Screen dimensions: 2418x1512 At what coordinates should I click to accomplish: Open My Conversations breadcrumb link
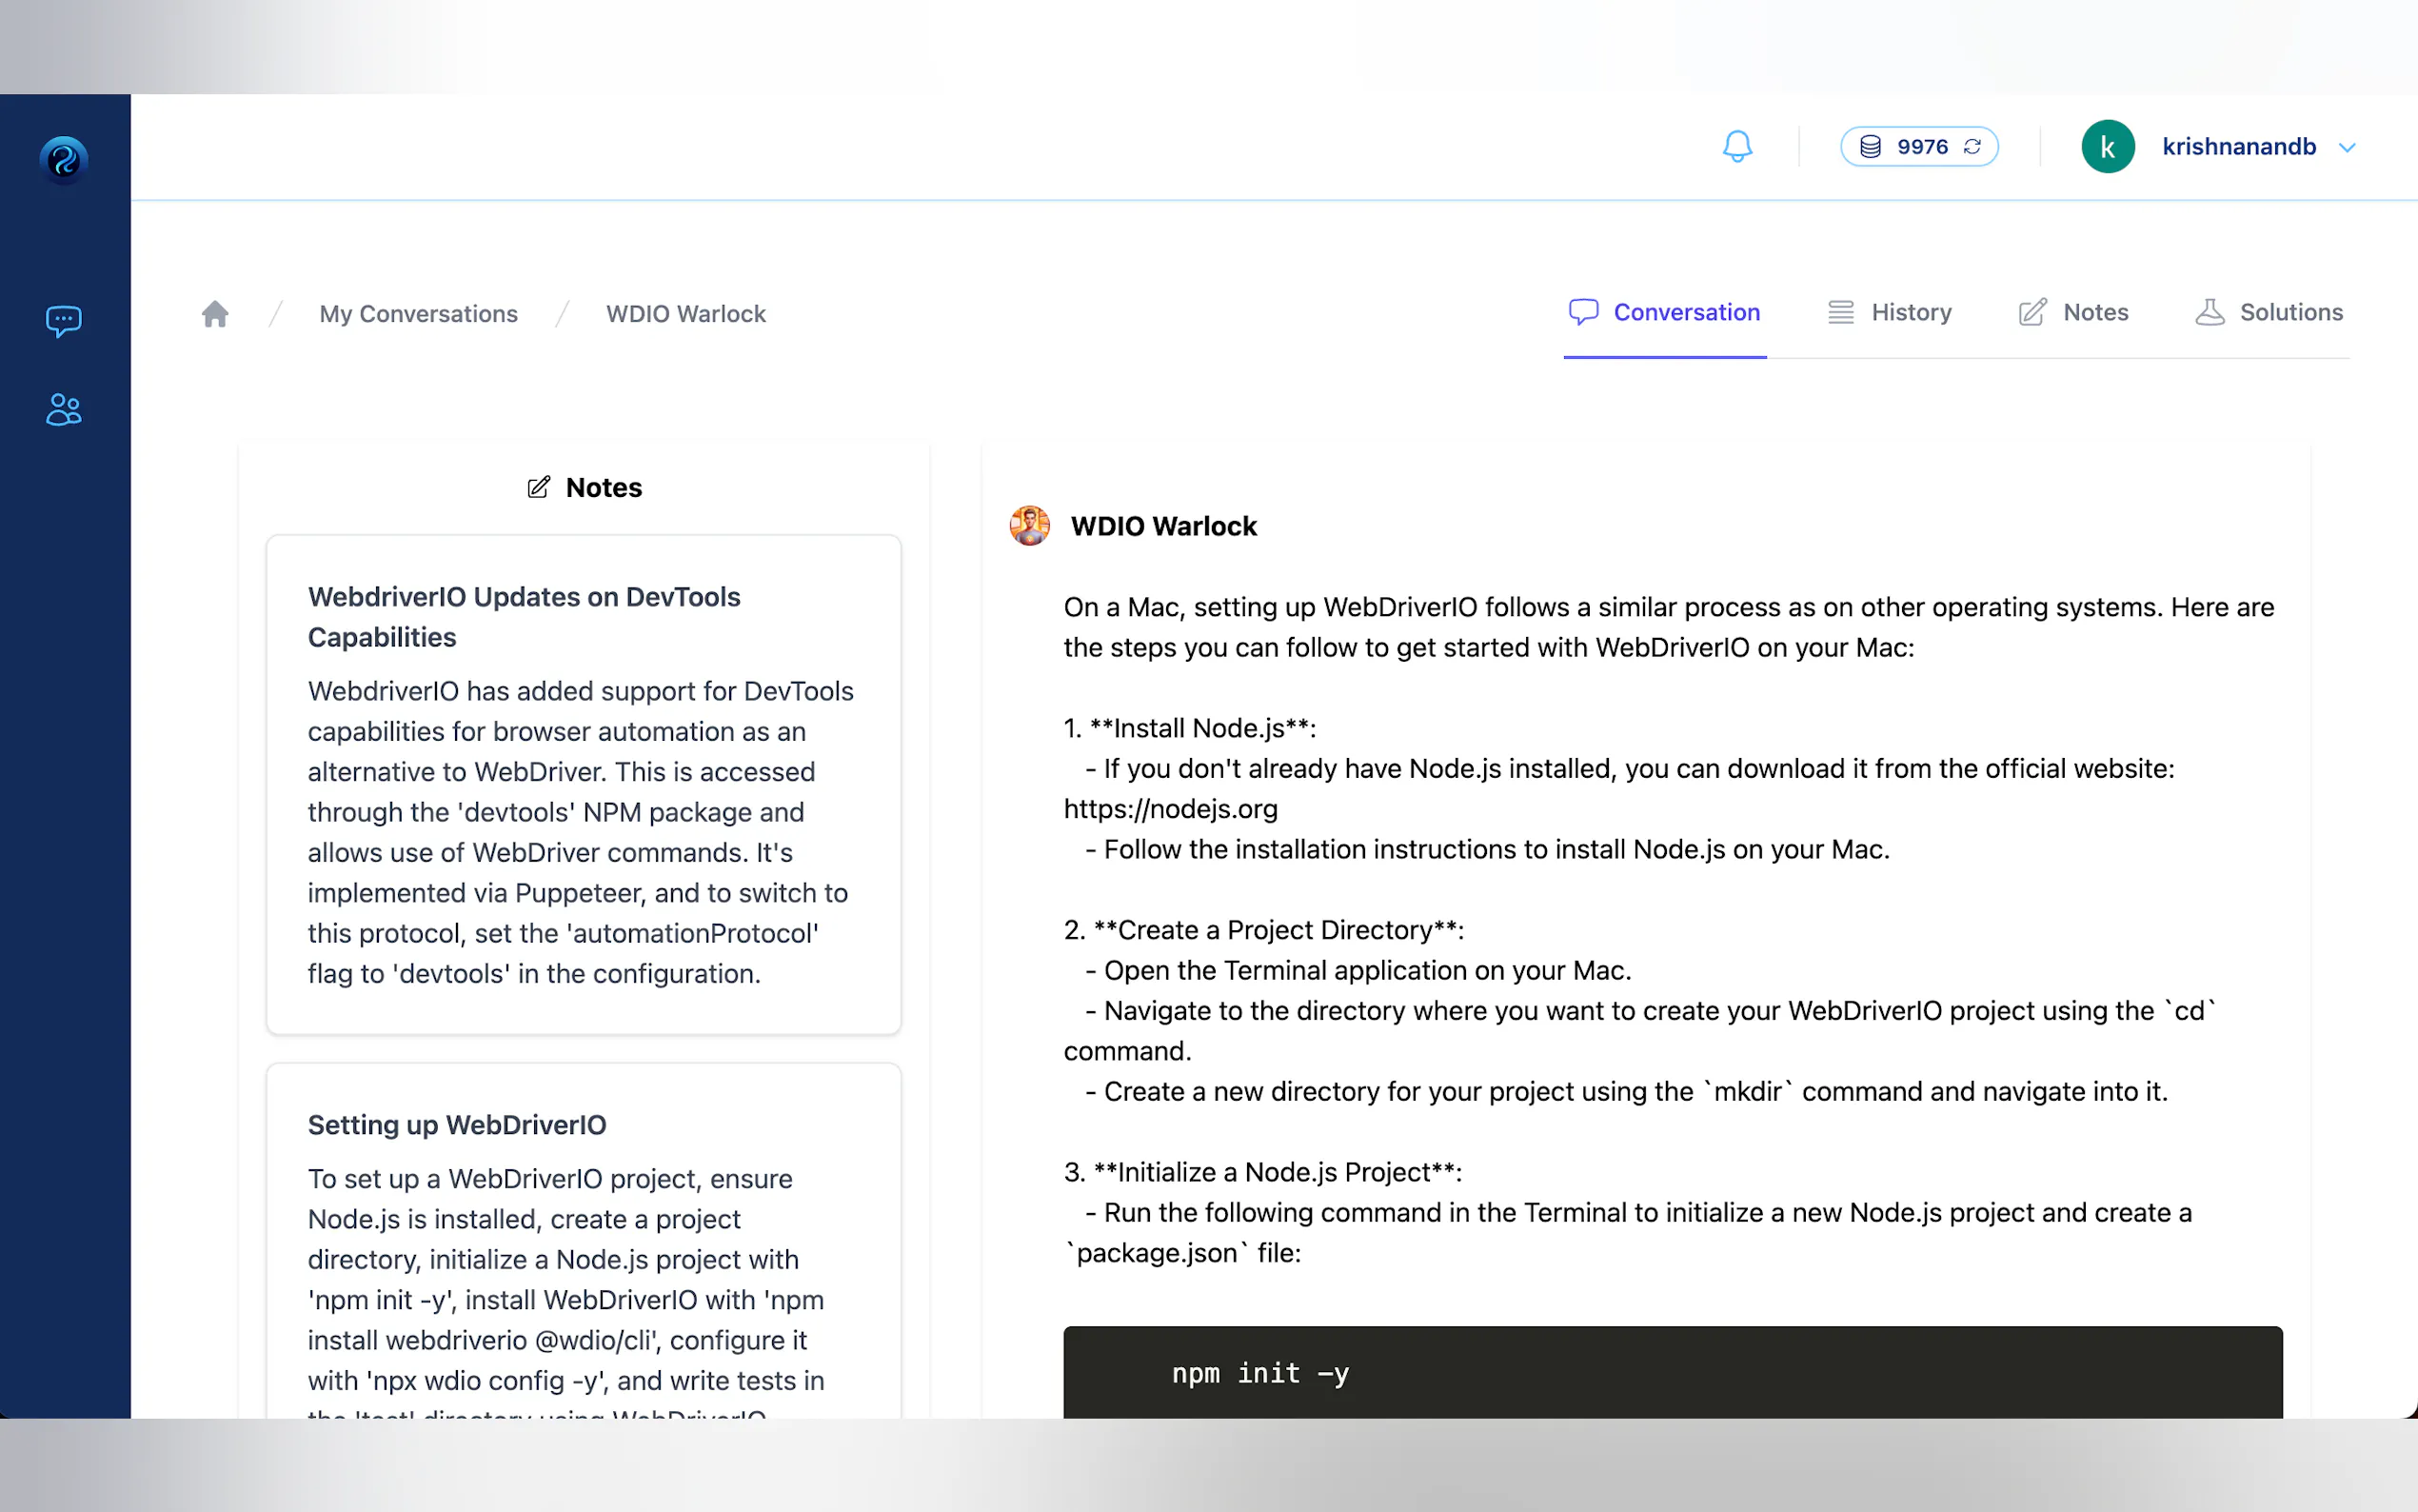pos(419,314)
